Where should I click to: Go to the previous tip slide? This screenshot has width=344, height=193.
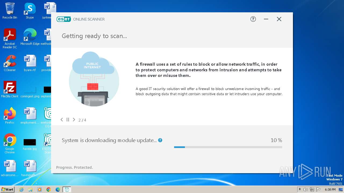(x=62, y=120)
